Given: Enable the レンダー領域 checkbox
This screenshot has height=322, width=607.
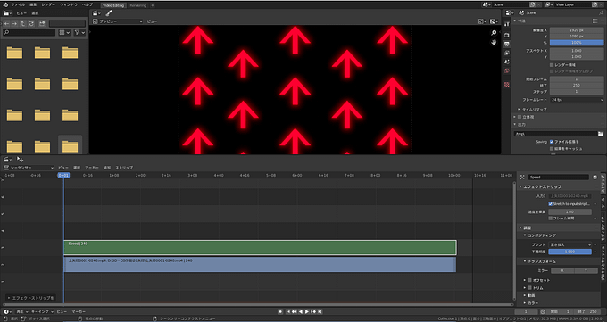Looking at the screenshot, I should tap(552, 65).
